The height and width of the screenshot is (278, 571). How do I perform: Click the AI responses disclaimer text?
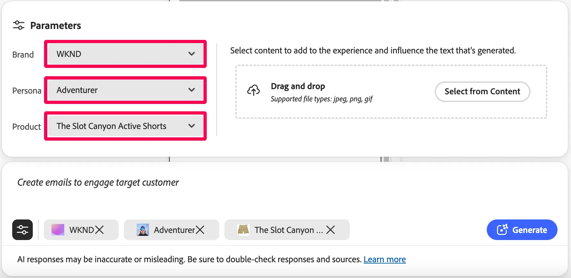pyautogui.click(x=189, y=259)
